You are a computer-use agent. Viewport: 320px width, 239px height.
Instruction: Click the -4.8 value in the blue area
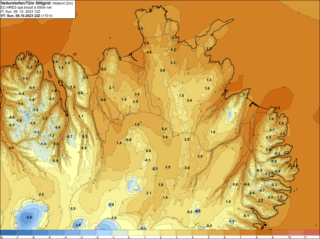[x=29, y=217]
